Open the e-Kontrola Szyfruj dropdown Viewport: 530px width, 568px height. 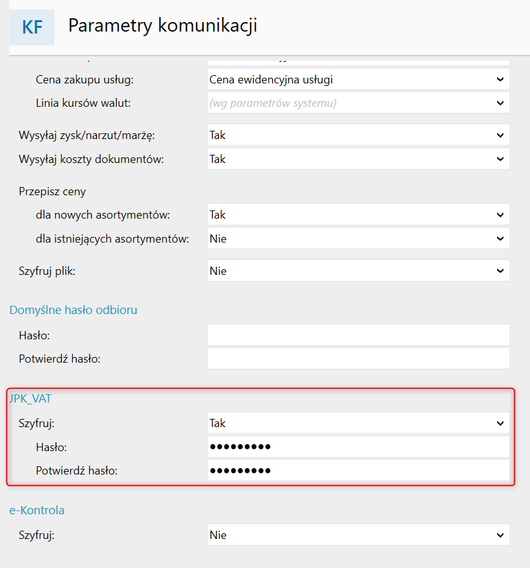[358, 535]
